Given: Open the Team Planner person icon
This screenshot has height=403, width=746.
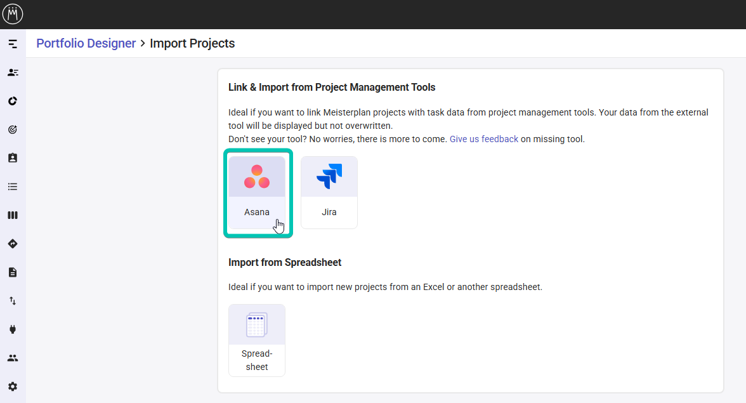Looking at the screenshot, I should (x=13, y=72).
